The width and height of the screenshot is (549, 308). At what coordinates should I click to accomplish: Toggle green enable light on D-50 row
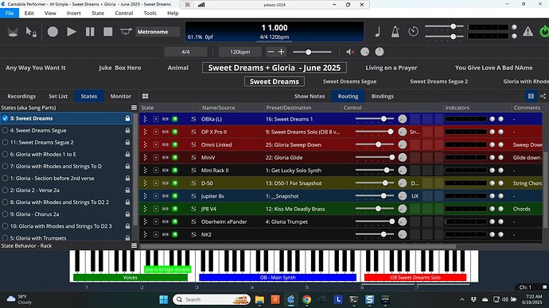coord(175,183)
